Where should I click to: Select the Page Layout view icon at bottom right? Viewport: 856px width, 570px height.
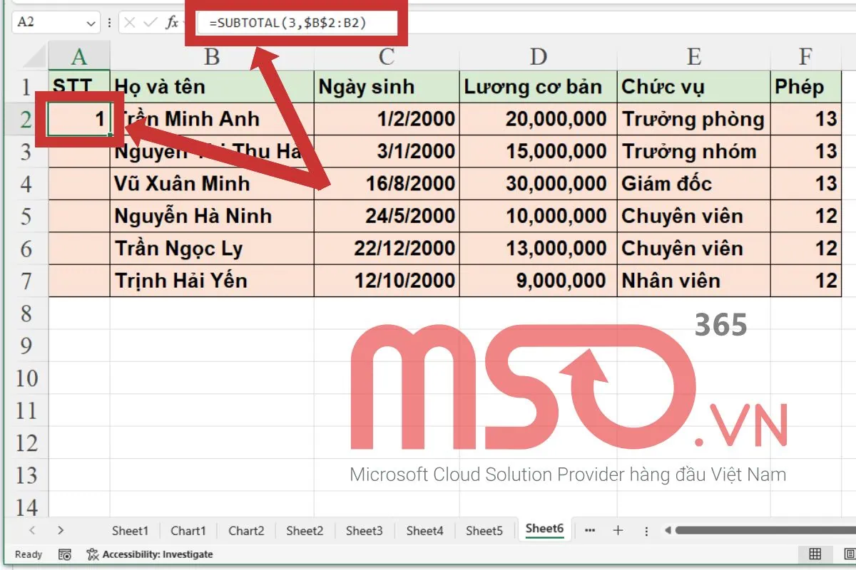click(849, 554)
